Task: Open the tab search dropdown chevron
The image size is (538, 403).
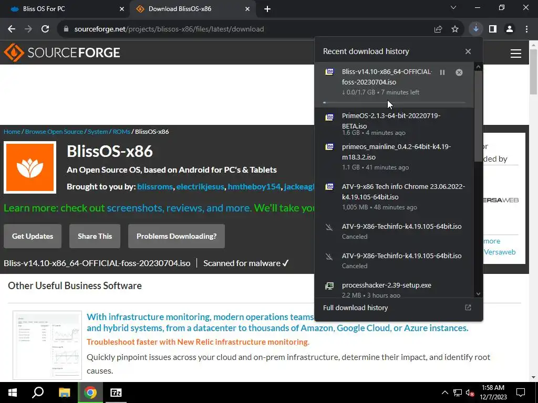Action: [453, 7]
